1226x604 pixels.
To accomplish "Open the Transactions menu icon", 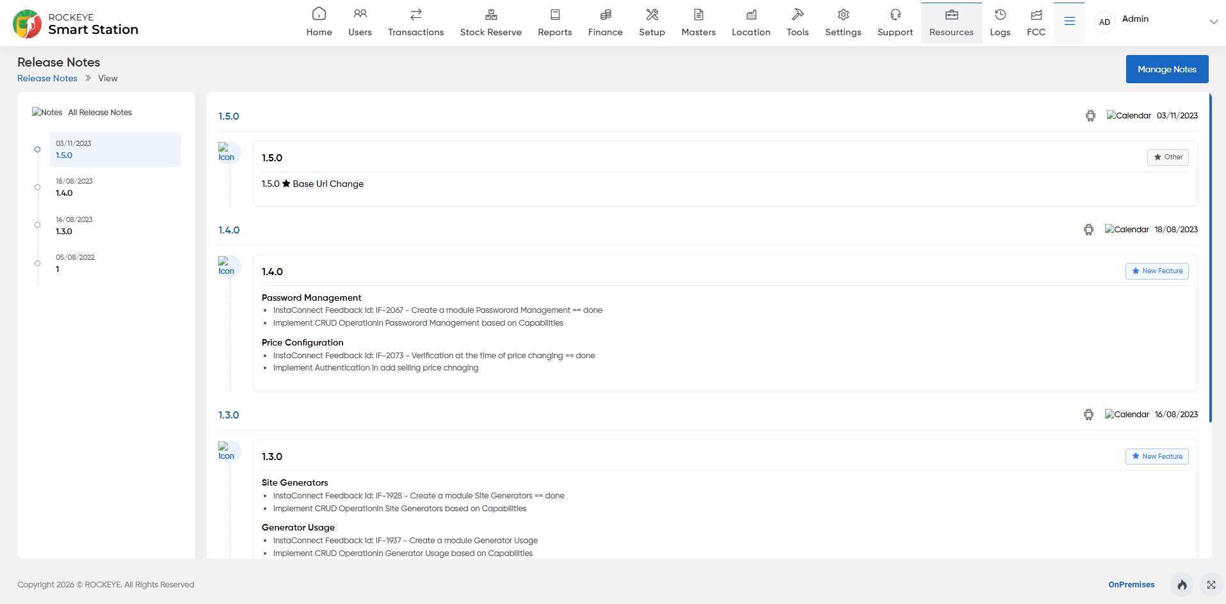I will click(416, 14).
